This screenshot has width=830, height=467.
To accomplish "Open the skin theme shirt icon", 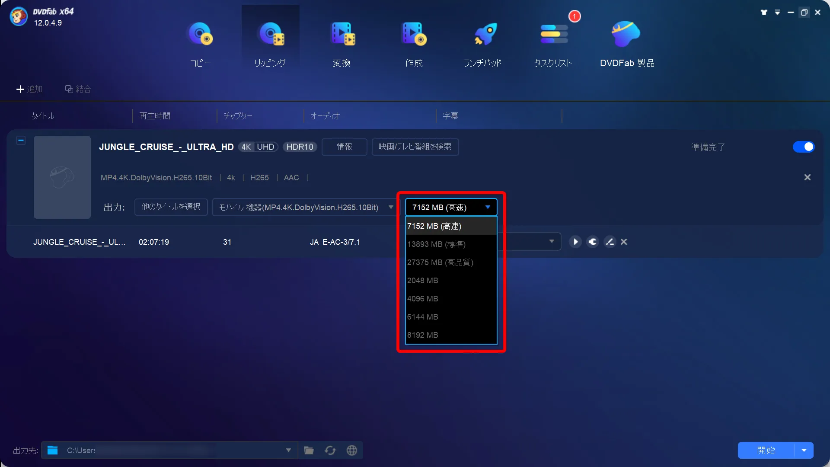I will coord(764,13).
